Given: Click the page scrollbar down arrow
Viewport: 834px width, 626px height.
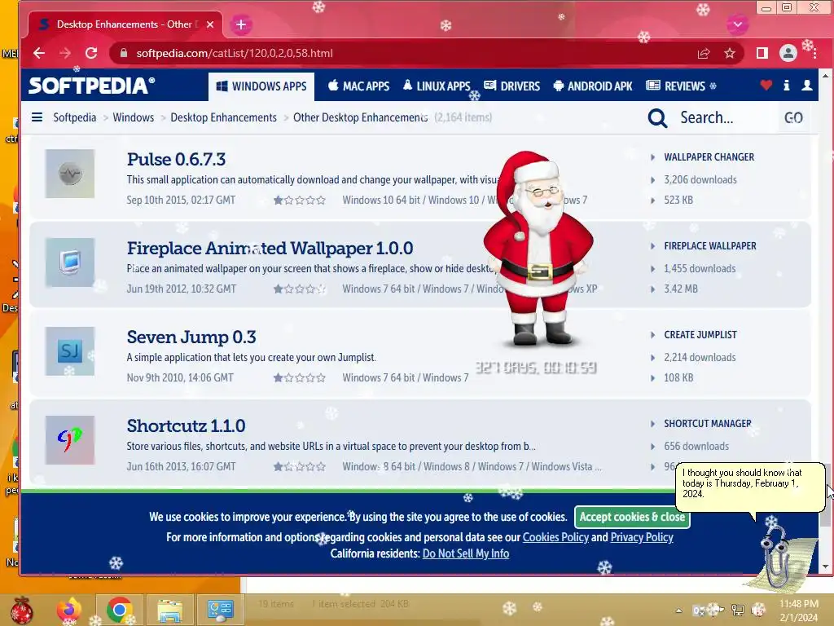Looking at the screenshot, I should coord(825,567).
